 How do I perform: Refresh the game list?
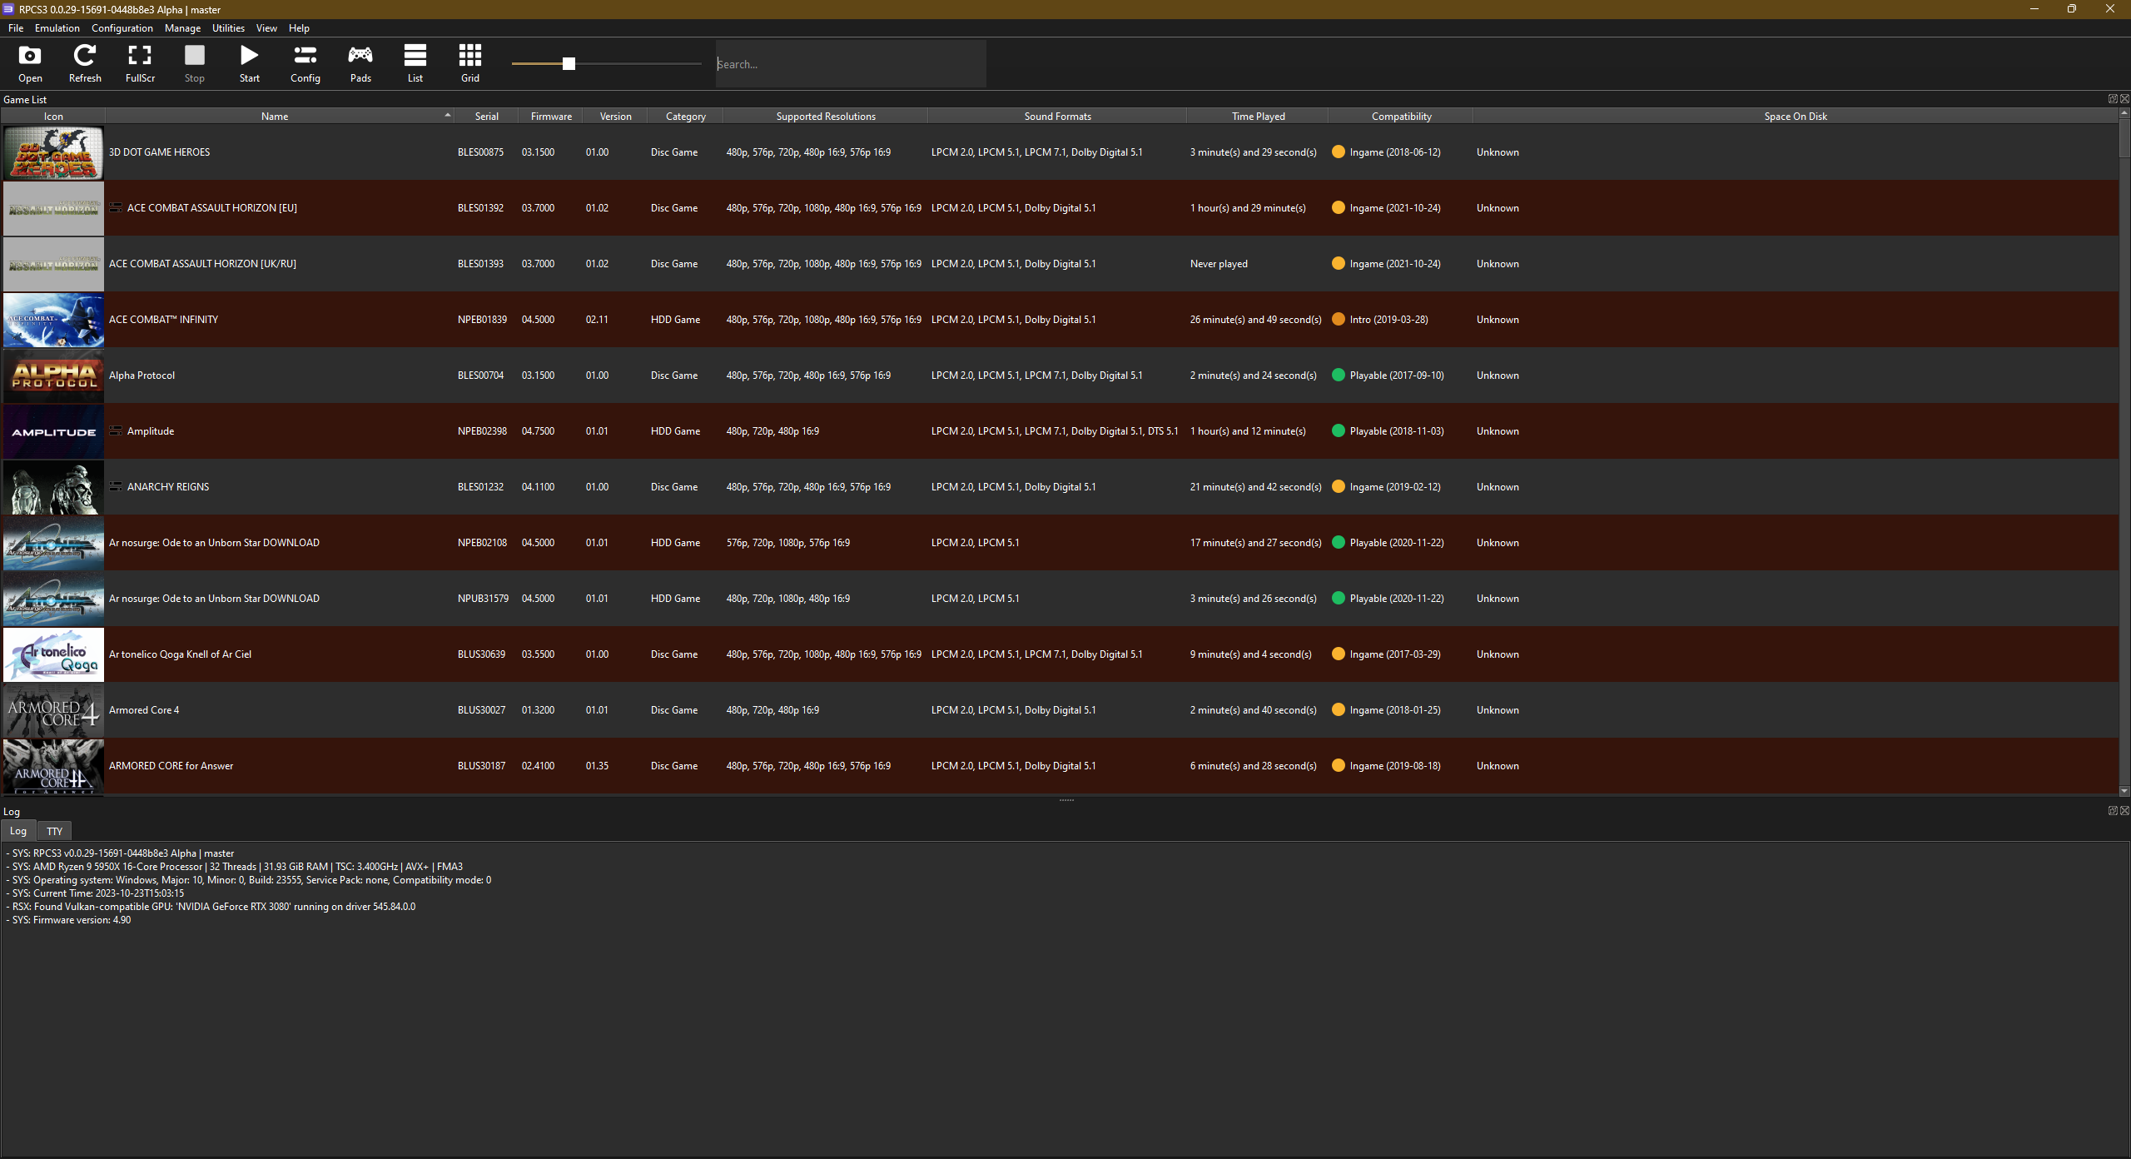(85, 63)
